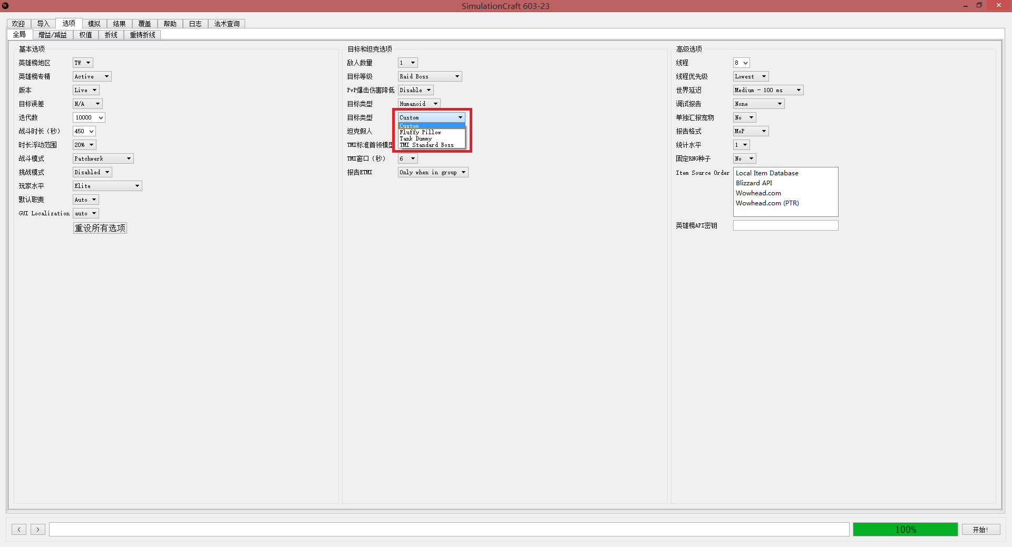Viewport: 1012px width, 547px height.
Task: Pick the highlighted Custom option in the list
Action: [x=432, y=126]
